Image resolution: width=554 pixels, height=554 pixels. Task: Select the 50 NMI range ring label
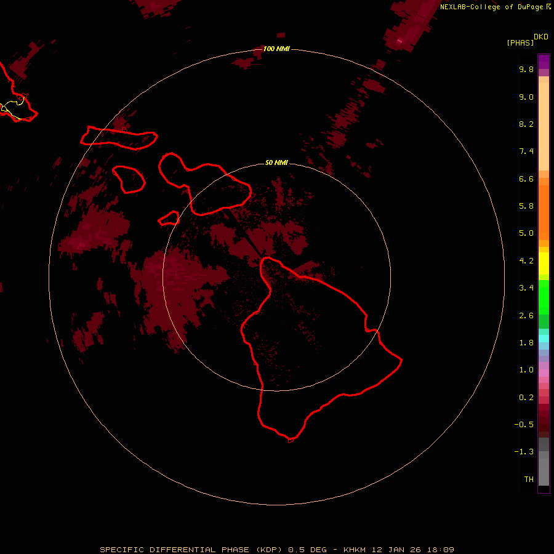(276, 163)
